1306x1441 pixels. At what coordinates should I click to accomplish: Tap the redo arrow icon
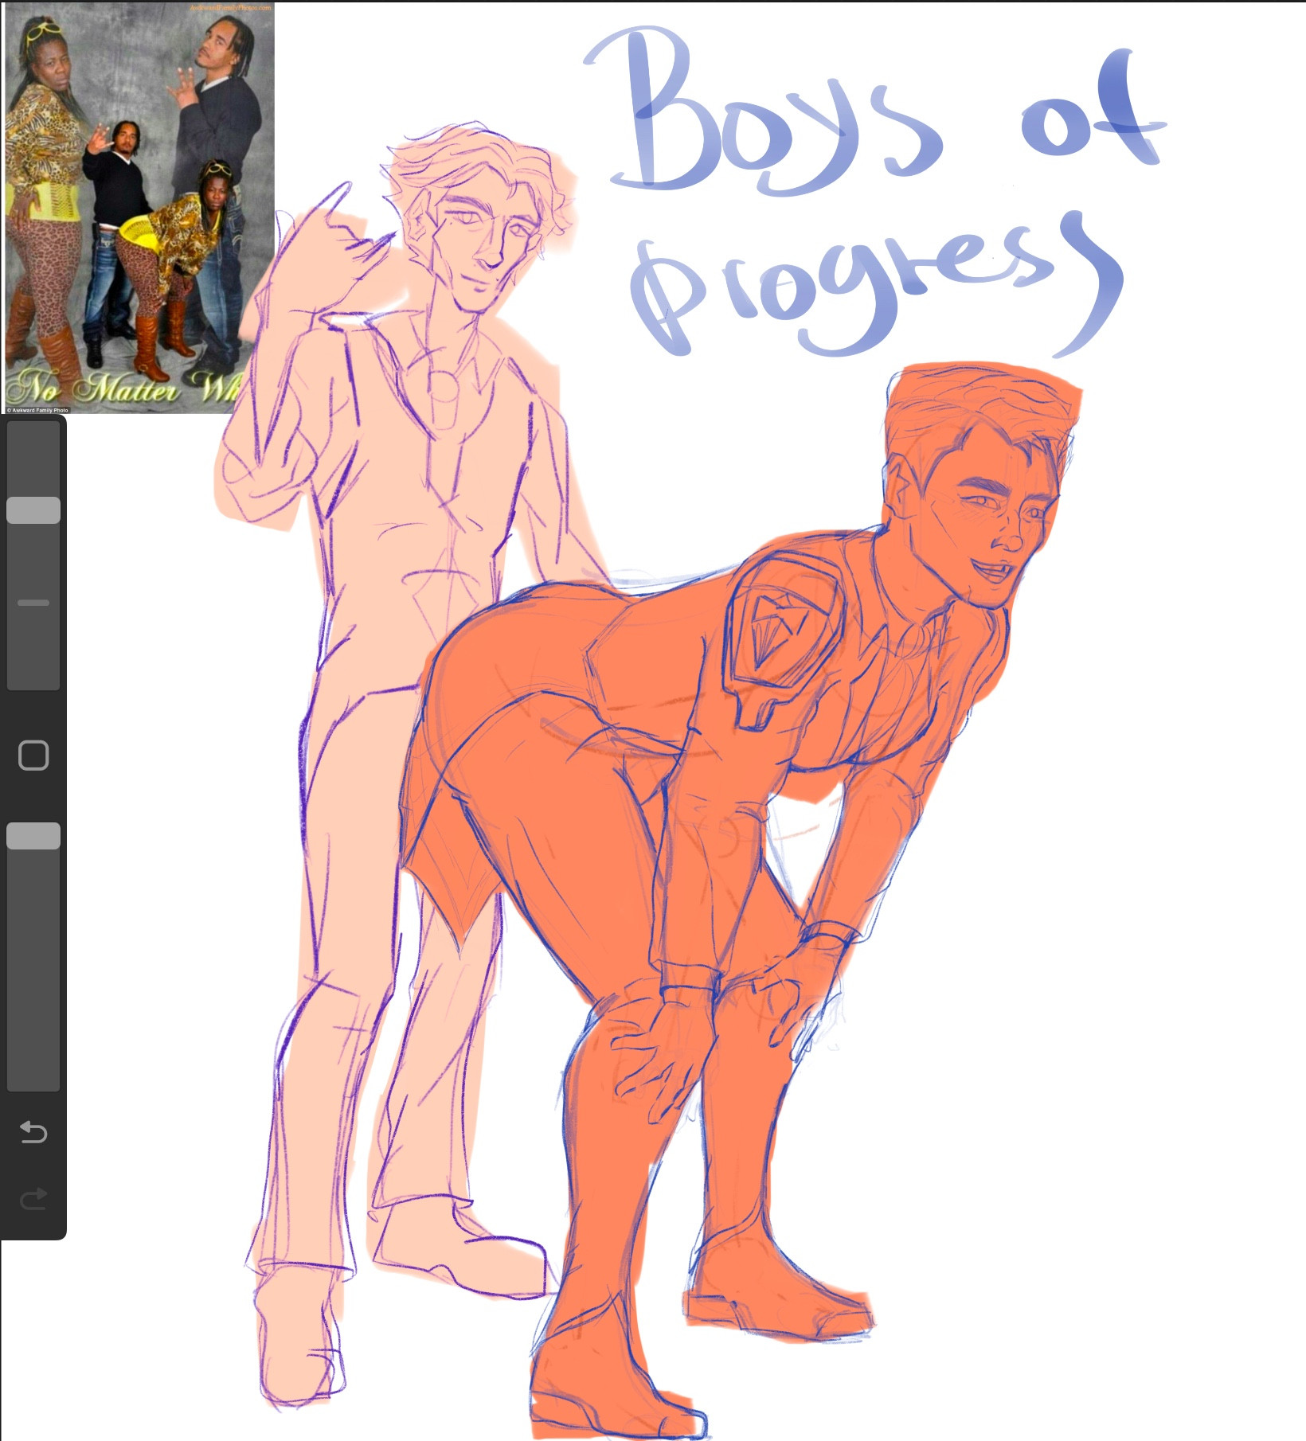coord(33,1198)
